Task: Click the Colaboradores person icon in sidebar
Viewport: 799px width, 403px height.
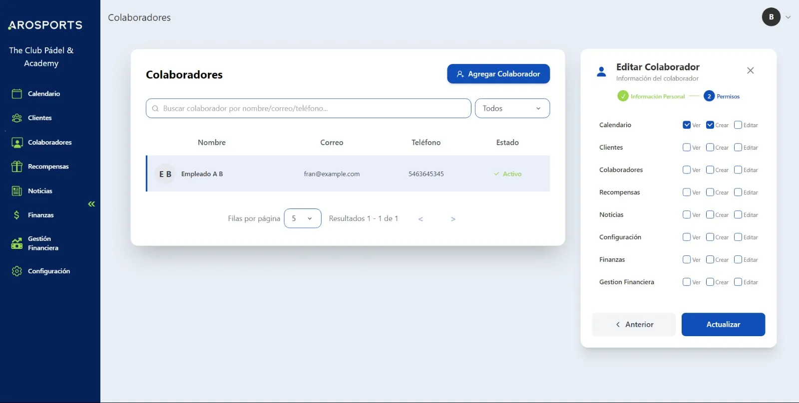Action: click(17, 143)
